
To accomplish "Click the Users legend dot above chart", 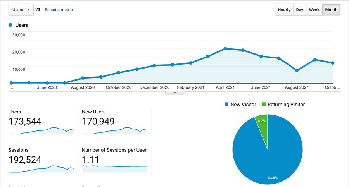I will coord(10,25).
